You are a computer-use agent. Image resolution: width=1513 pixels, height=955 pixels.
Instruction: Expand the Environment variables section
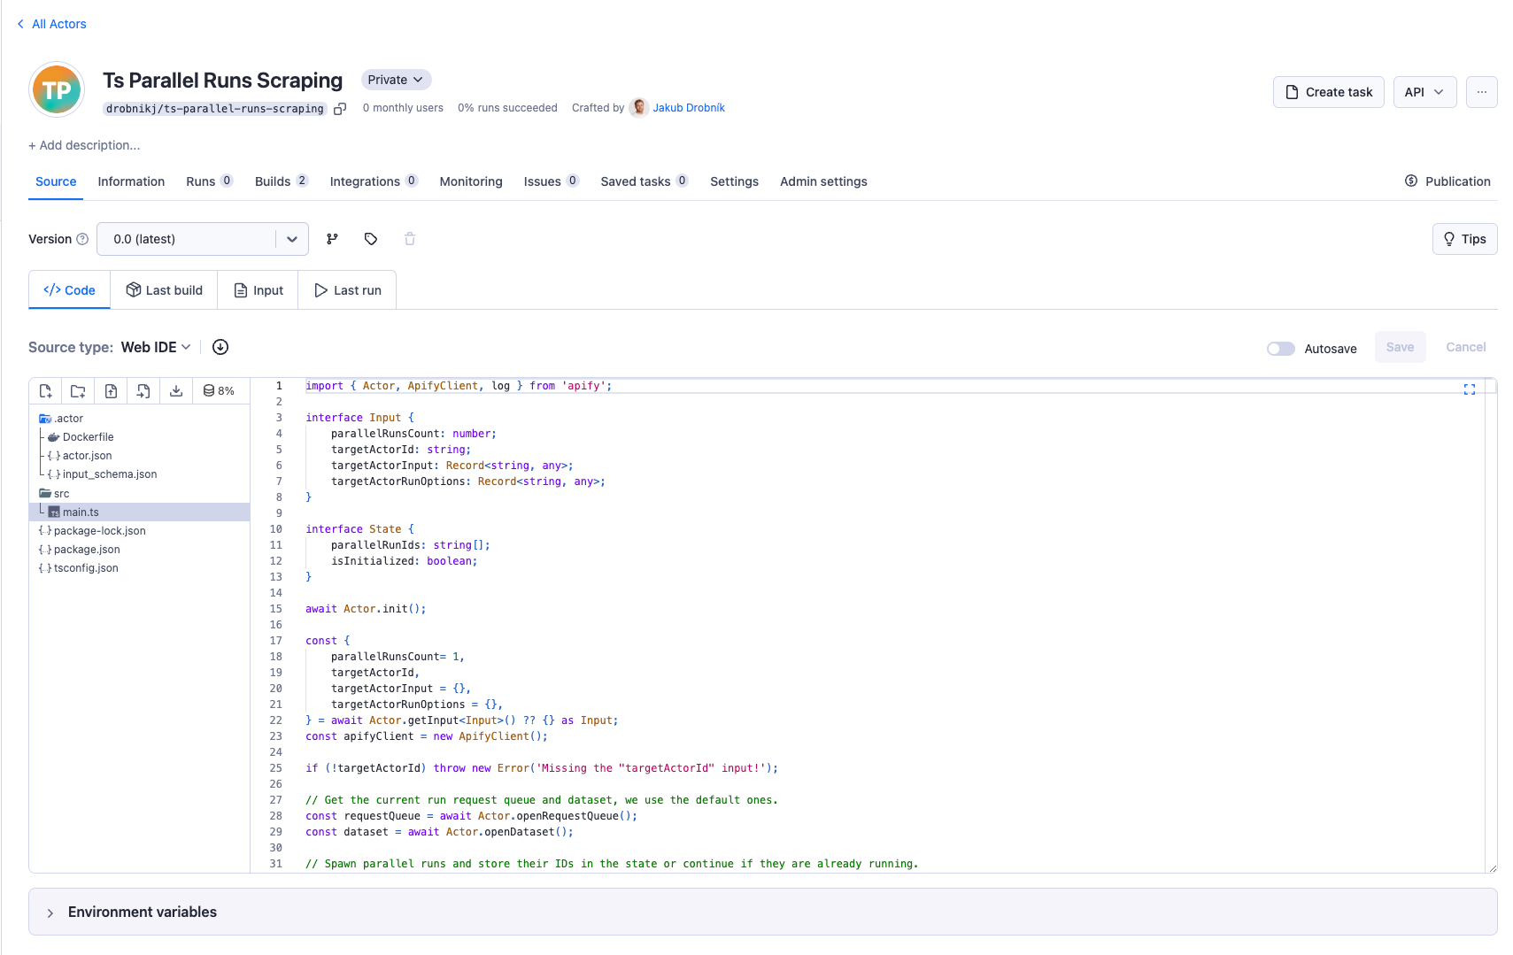point(50,913)
